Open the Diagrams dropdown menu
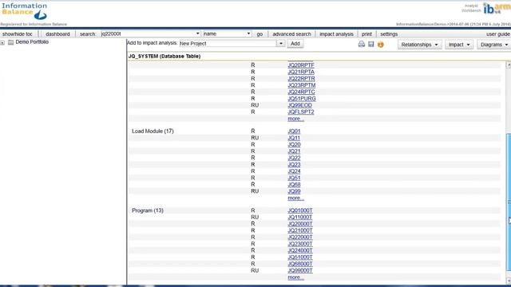The height and width of the screenshot is (287, 511). (494, 45)
